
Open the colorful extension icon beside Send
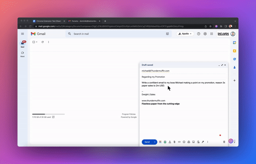(160, 142)
